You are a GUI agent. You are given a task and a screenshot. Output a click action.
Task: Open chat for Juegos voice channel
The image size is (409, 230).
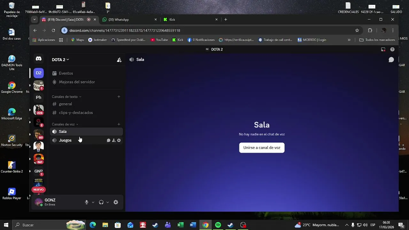[x=108, y=140]
